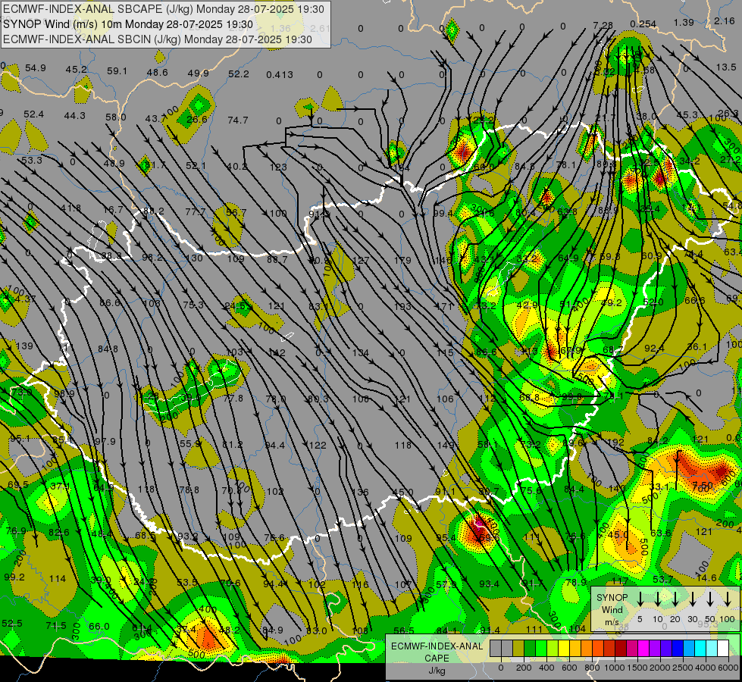Click the '142' value on the map
The height and width of the screenshot is (682, 742).
pos(277,352)
